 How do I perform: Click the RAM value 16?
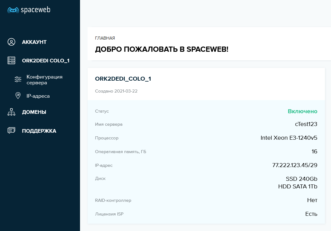[x=315, y=152]
